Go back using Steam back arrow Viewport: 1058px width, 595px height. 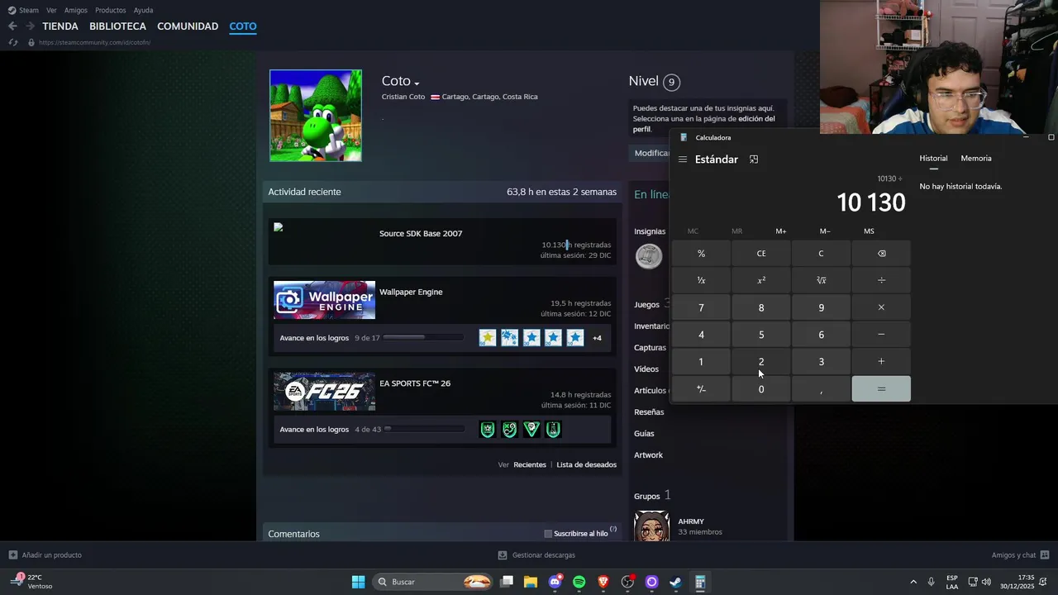(12, 26)
